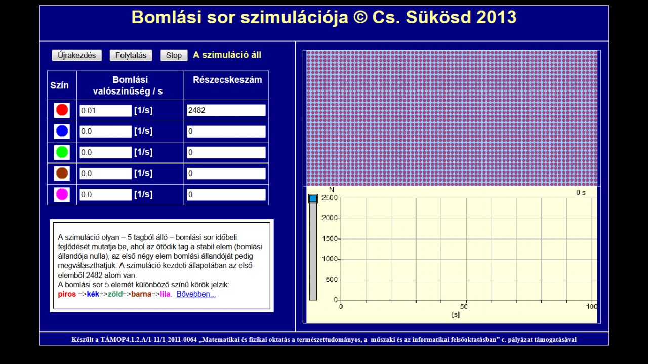Click the 'A szimuláció áll' status text
Viewport: 648px width, 364px height.
click(226, 55)
